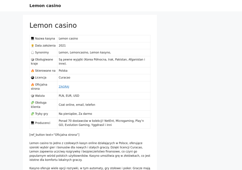Screen dimensions: 242x170
Task: Click the large Lemon casino page heading
Action: point(53,25)
